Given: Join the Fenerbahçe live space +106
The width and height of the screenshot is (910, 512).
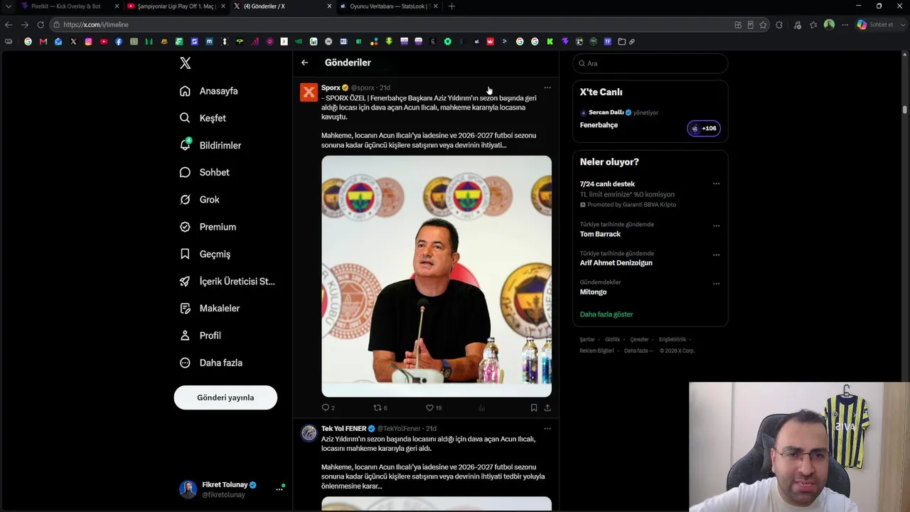Looking at the screenshot, I should 704,129.
